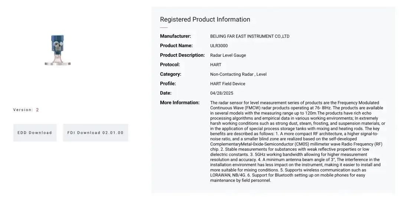Click the EDD Download button
The width and height of the screenshot is (401, 200).
[35, 133]
